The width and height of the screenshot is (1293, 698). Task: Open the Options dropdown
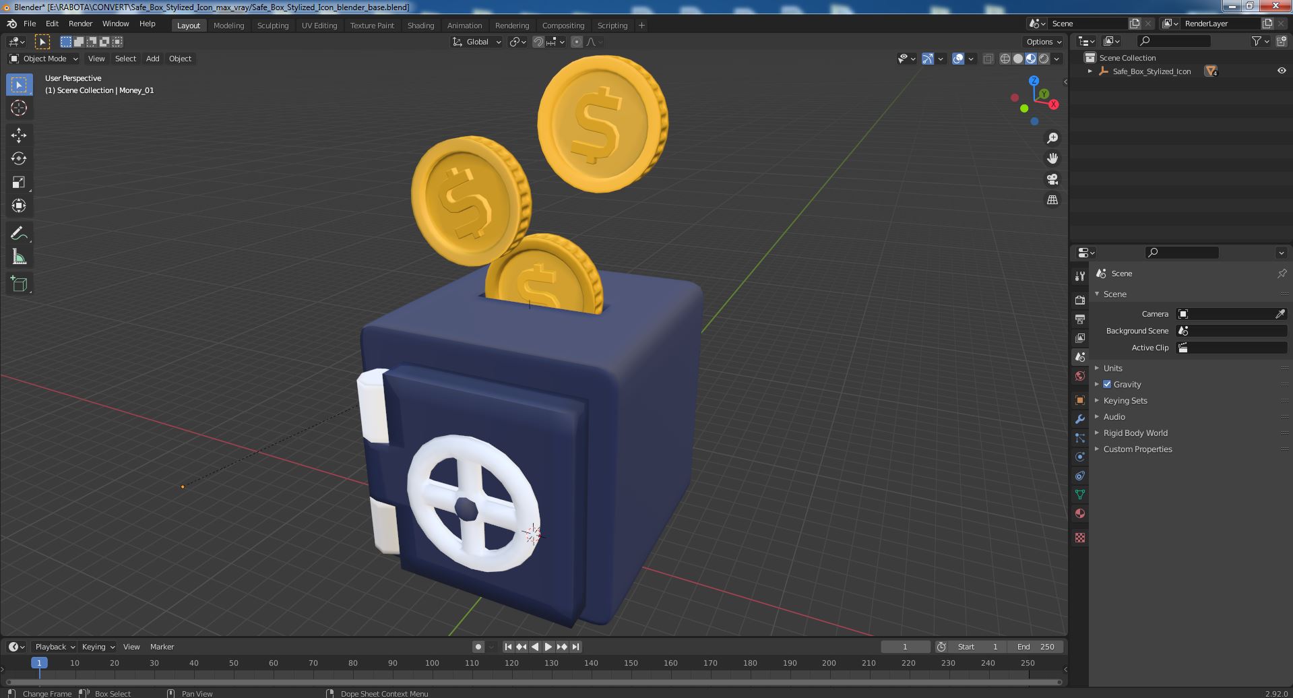[x=1043, y=42]
